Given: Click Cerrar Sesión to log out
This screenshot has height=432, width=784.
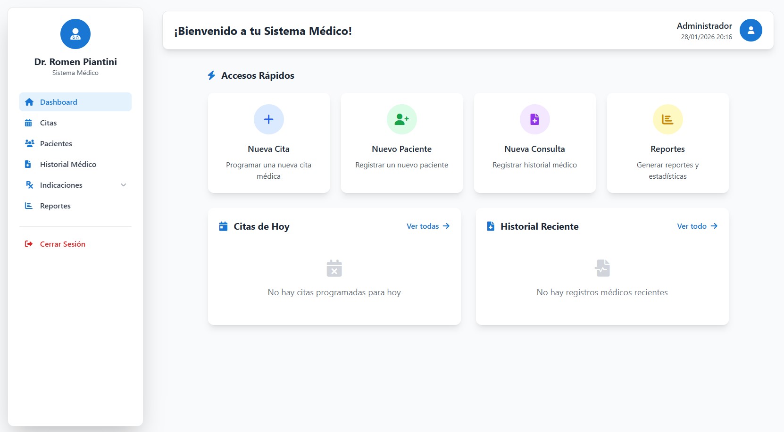Looking at the screenshot, I should point(75,244).
